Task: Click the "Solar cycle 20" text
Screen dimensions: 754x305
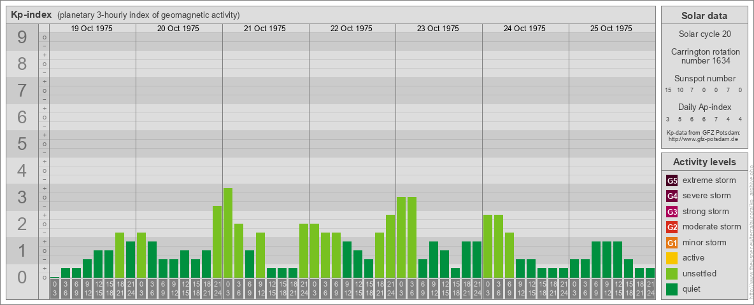Action: (x=704, y=34)
